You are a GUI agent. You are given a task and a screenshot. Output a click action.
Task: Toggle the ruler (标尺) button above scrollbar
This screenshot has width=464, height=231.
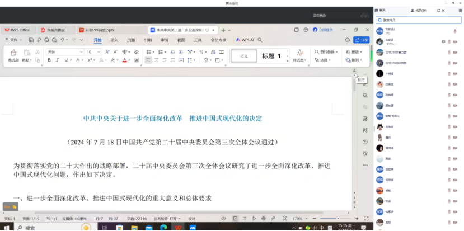point(354,72)
